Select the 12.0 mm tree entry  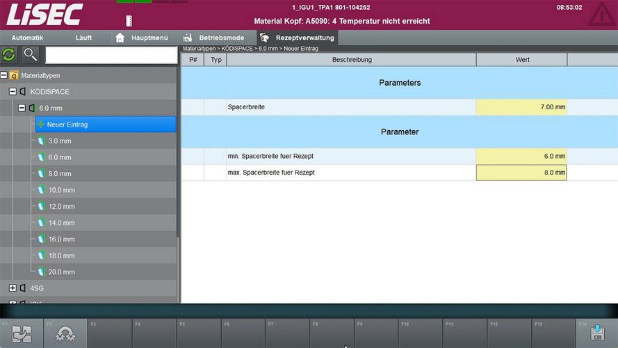point(61,207)
